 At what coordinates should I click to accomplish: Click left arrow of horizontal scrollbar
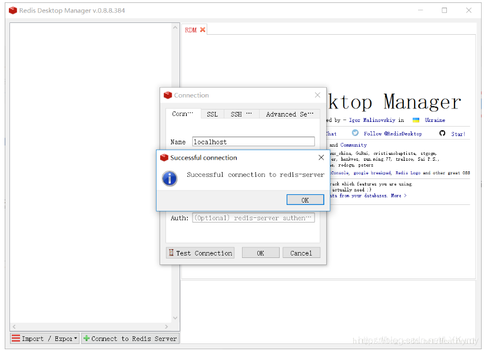(14, 326)
